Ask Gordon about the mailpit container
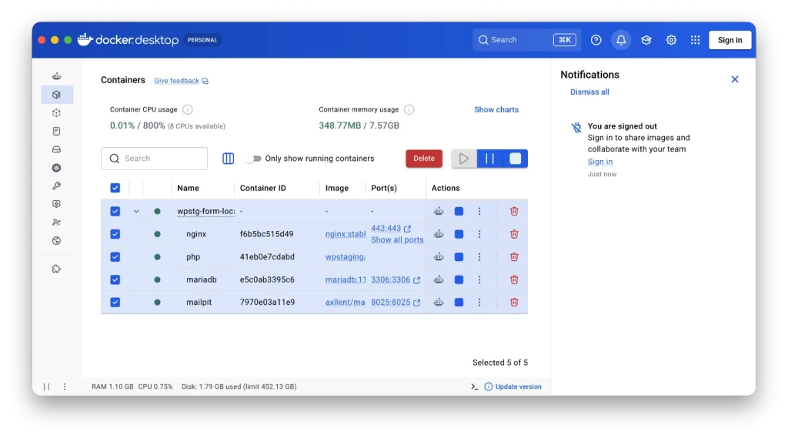Image resolution: width=788 pixels, height=438 pixels. (439, 303)
